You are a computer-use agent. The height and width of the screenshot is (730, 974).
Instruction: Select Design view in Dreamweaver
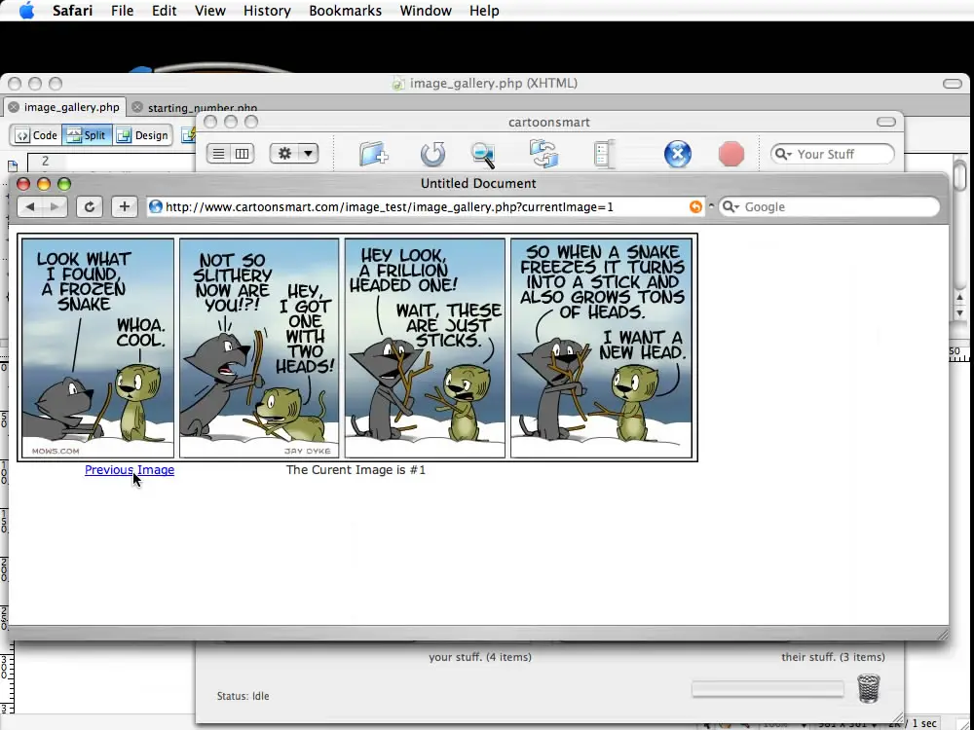pyautogui.click(x=142, y=135)
